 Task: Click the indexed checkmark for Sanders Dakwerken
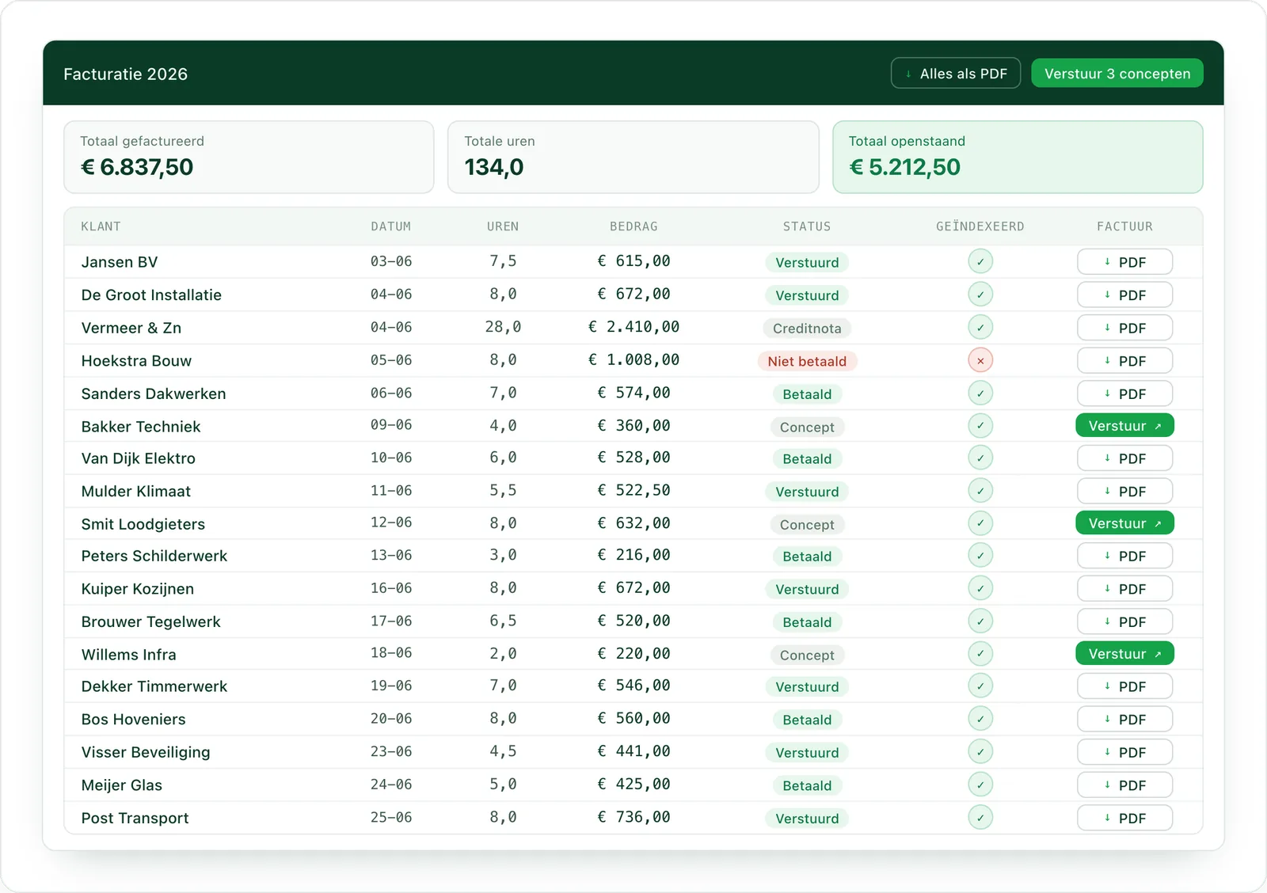click(x=980, y=393)
